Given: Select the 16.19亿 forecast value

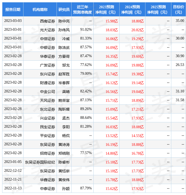Looking at the screenshot, I should coord(112,145).
